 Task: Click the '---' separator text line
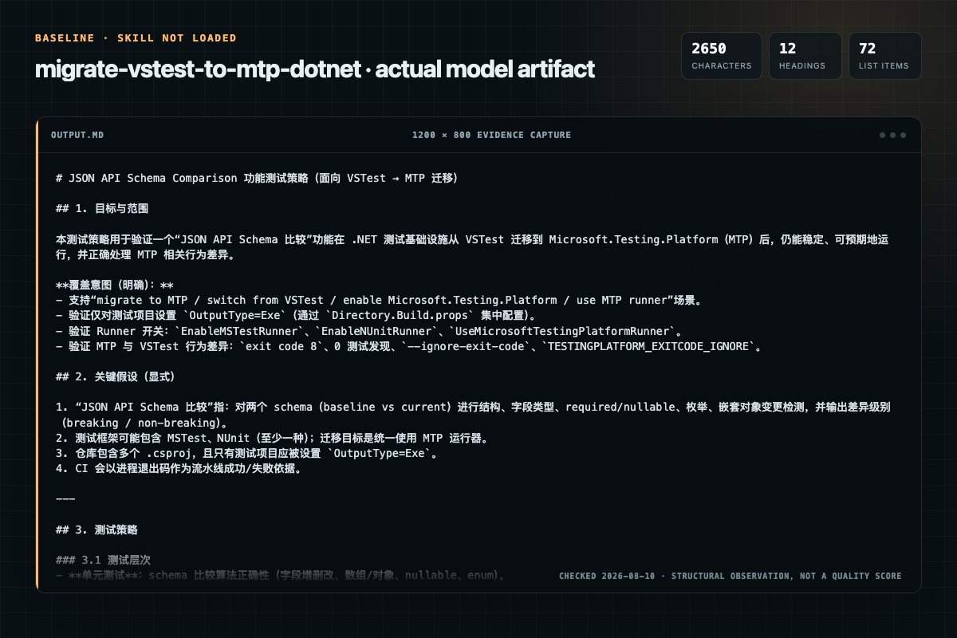point(65,498)
